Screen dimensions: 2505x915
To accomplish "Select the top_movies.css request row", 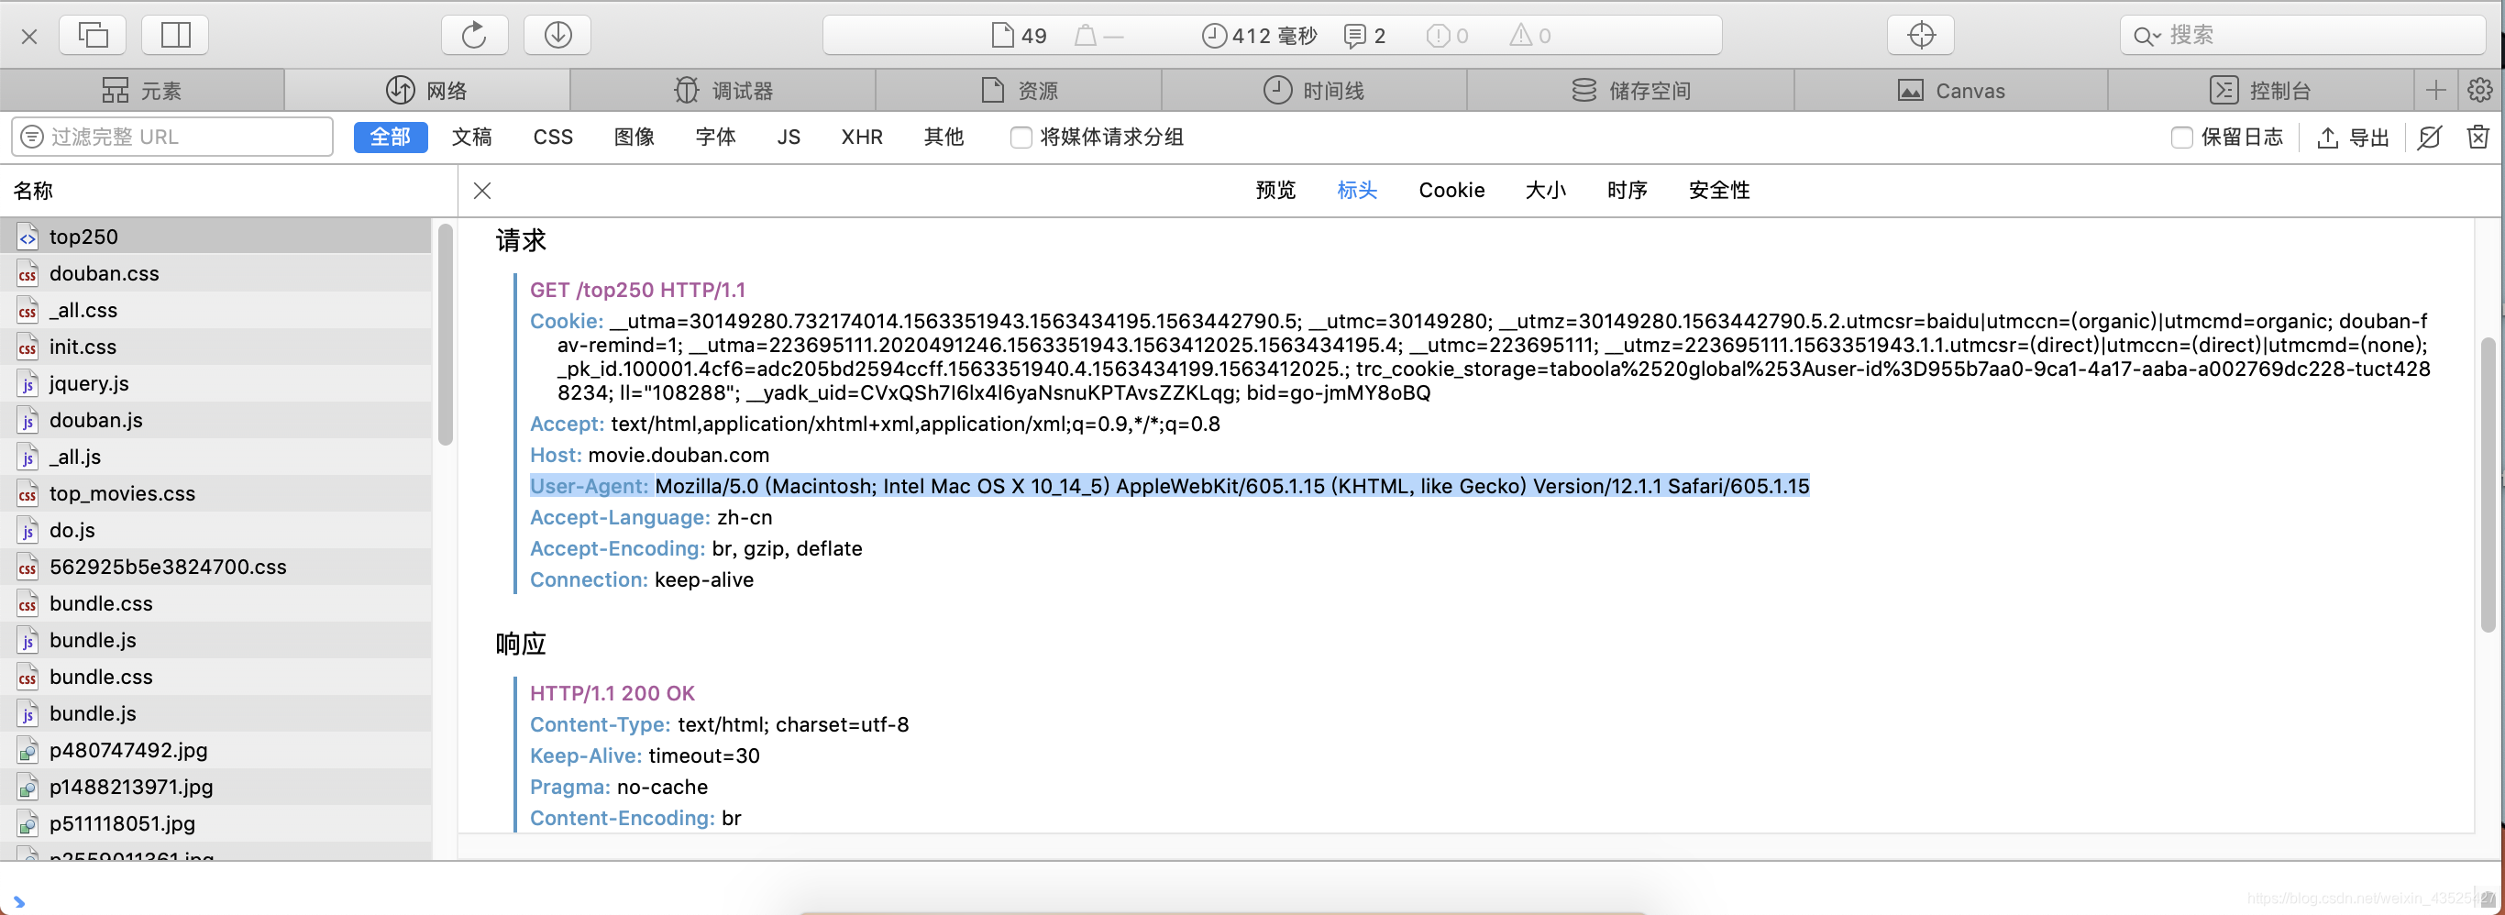I will coord(215,493).
